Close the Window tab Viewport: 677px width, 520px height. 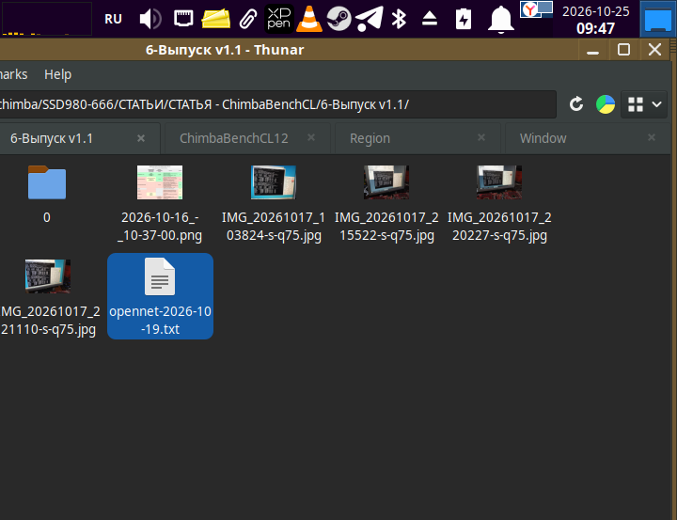(652, 137)
